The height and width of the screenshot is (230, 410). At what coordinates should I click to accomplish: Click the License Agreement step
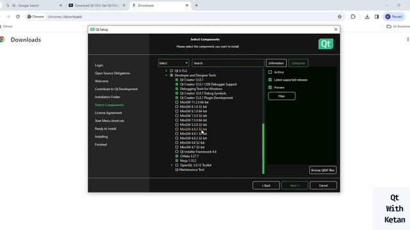click(x=108, y=113)
